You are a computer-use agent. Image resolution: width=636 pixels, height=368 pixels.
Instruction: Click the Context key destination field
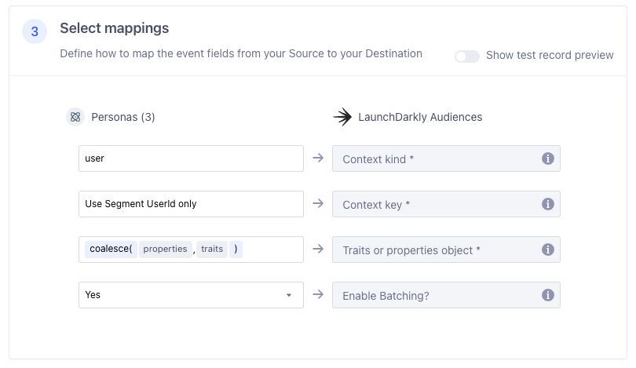pyautogui.click(x=440, y=204)
